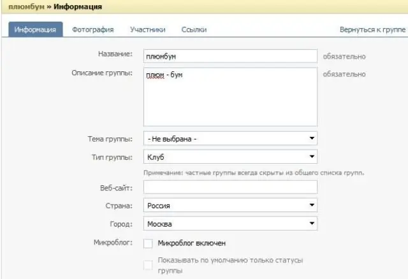Click the Веб-сайт input field
Viewport: 408px width, 279px height.
230,187
